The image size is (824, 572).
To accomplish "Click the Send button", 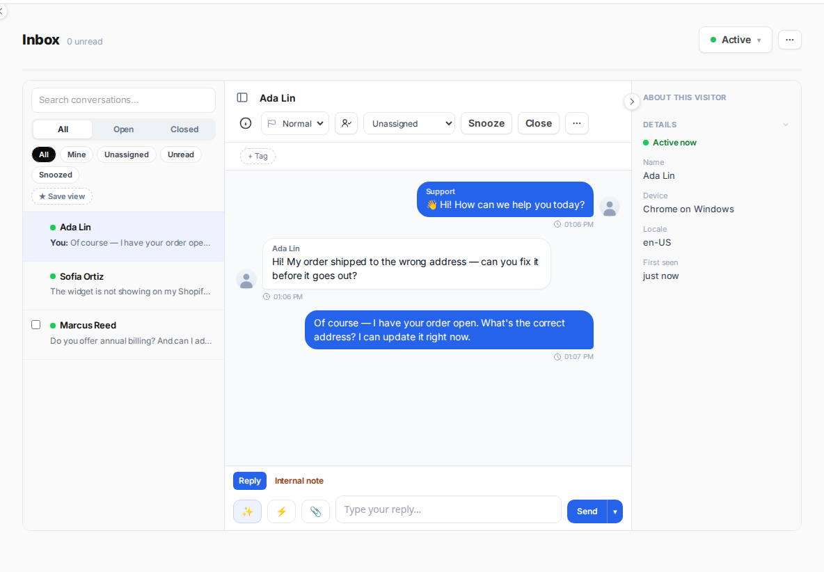I will click(x=587, y=511).
